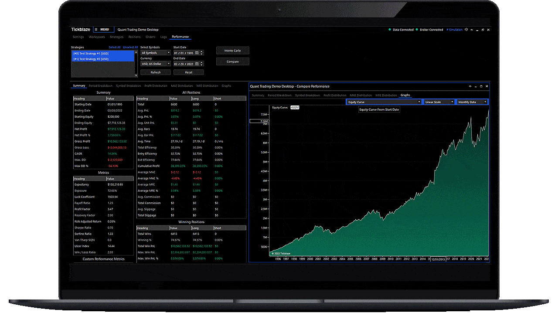This screenshot has width=558, height=313.
Task: Switch to the Workspaces tab
Action: click(97, 37)
